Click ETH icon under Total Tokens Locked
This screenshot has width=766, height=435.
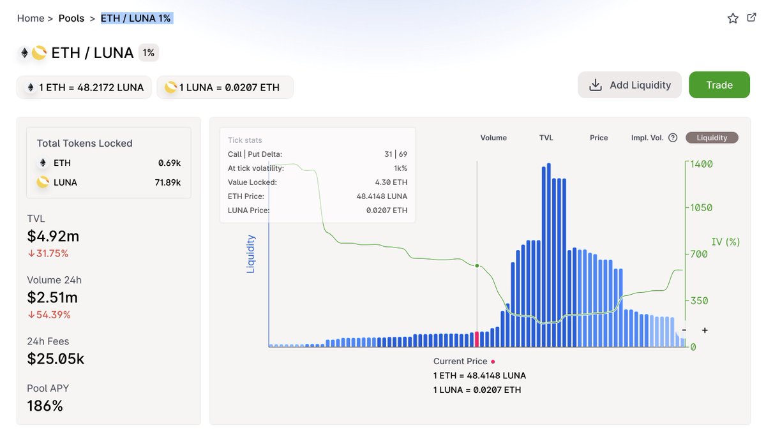43,163
